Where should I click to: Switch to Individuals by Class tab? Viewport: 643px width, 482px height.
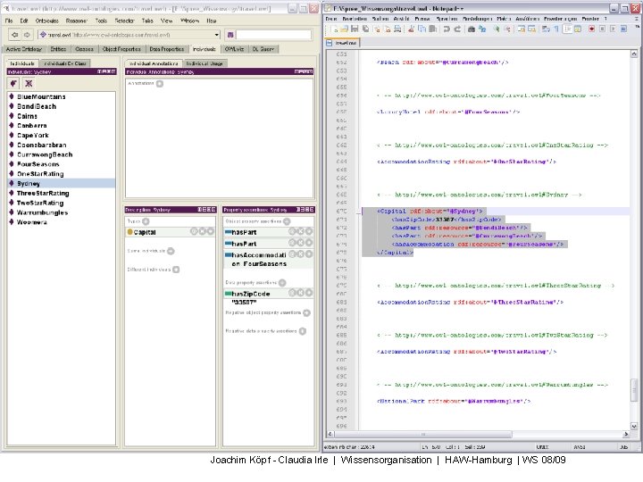(65, 63)
